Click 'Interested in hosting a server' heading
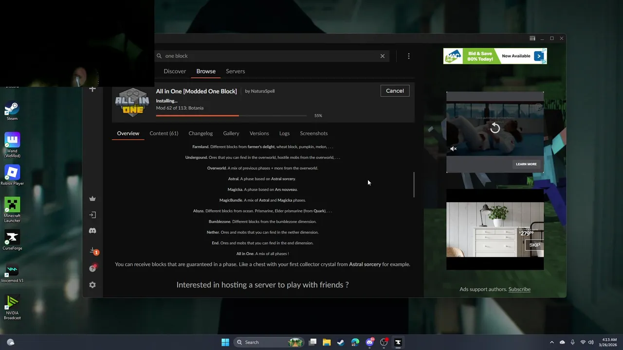This screenshot has width=623, height=350. click(x=262, y=285)
